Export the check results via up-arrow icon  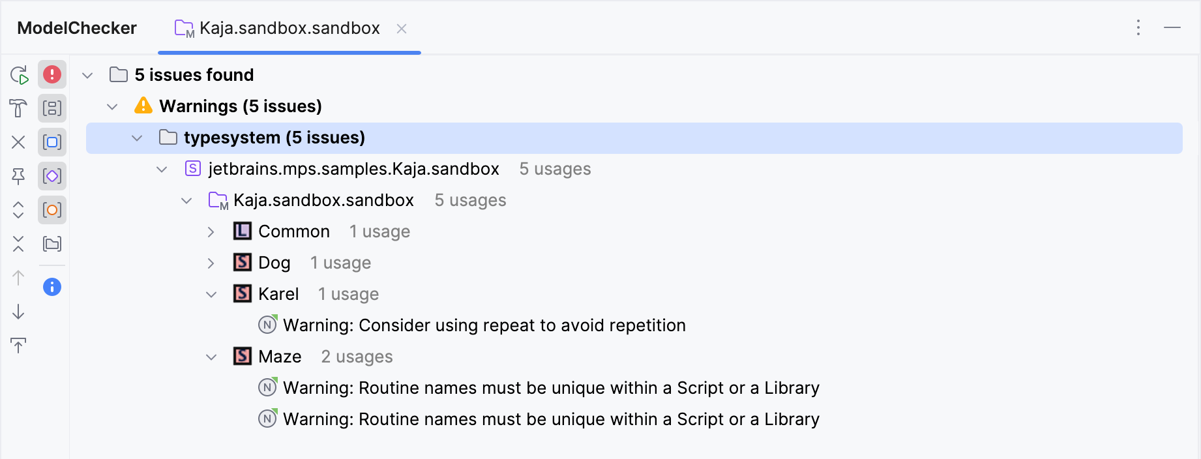19,346
